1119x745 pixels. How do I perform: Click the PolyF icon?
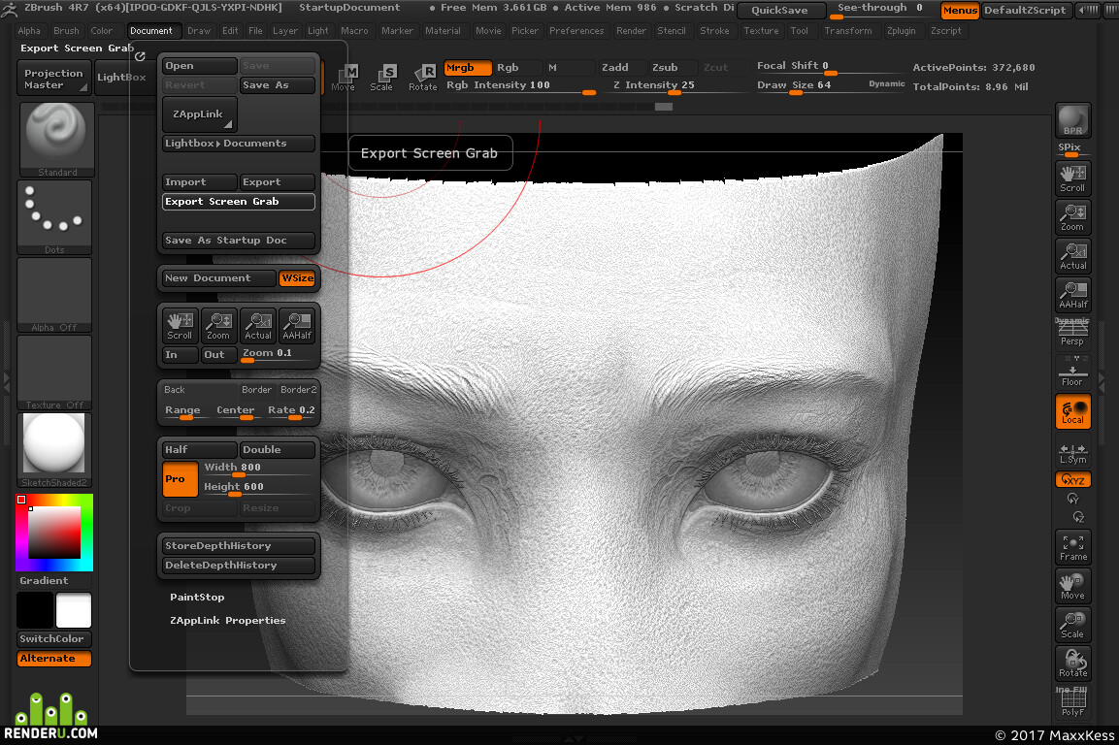1072,702
